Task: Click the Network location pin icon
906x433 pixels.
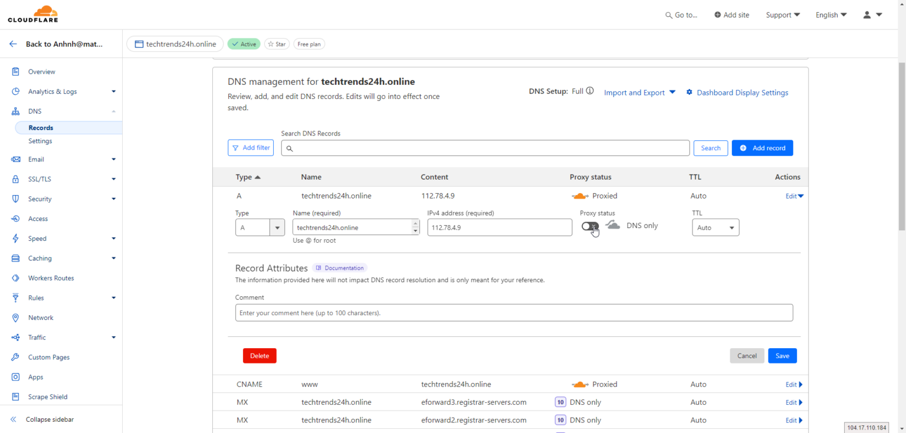Action: (15, 318)
